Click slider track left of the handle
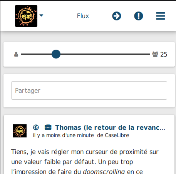This screenshot has width=176, height=174. tap(37, 54)
